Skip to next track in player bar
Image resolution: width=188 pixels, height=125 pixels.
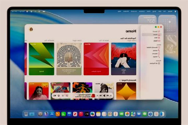click(101, 96)
